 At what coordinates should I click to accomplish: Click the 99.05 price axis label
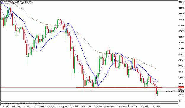pyautogui.click(x=181, y=54)
